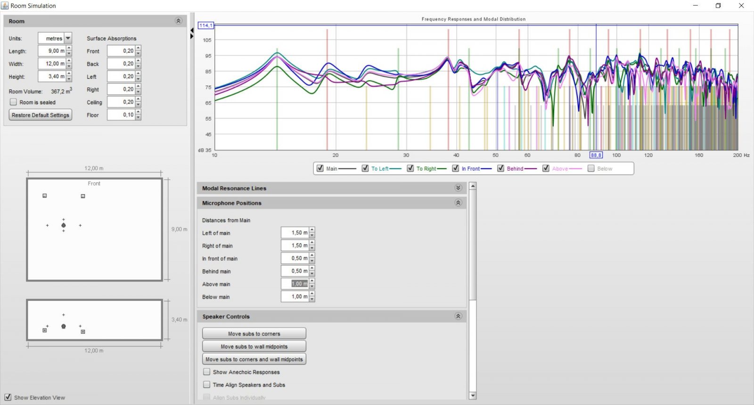Toggle To Right trace checkbox
The width and height of the screenshot is (754, 405).
pyautogui.click(x=410, y=168)
